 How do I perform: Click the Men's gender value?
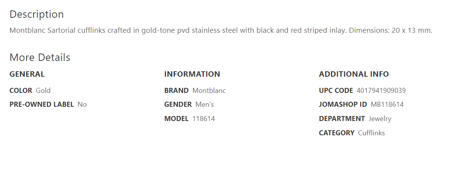tap(205, 104)
